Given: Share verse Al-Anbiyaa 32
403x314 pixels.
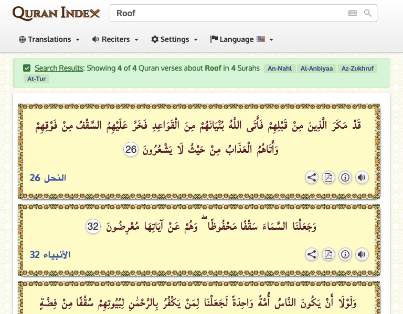Looking at the screenshot, I should [x=312, y=254].
